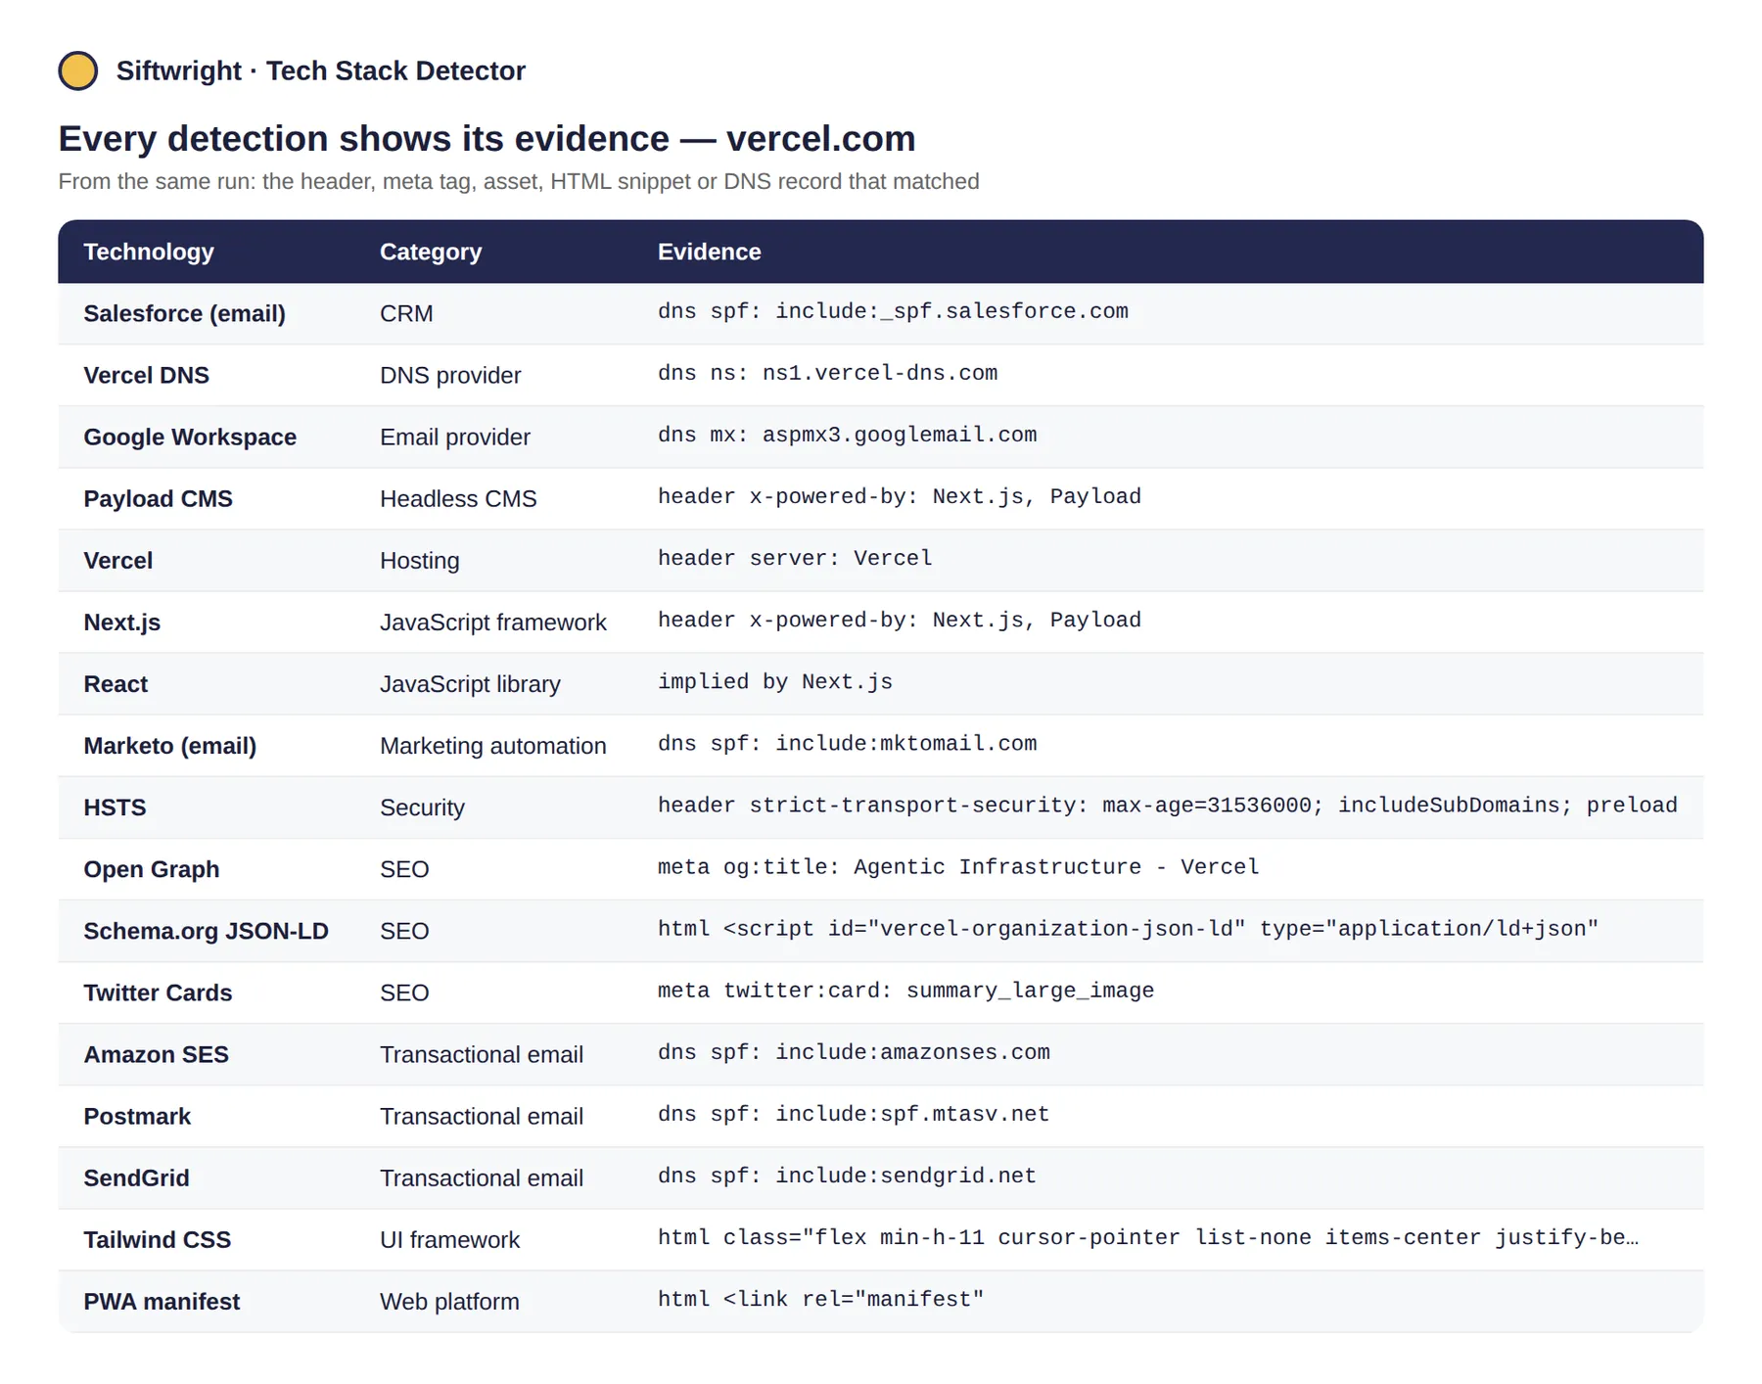This screenshot has width=1762, height=1384.
Task: Select the React technology cell
Action: 116,683
